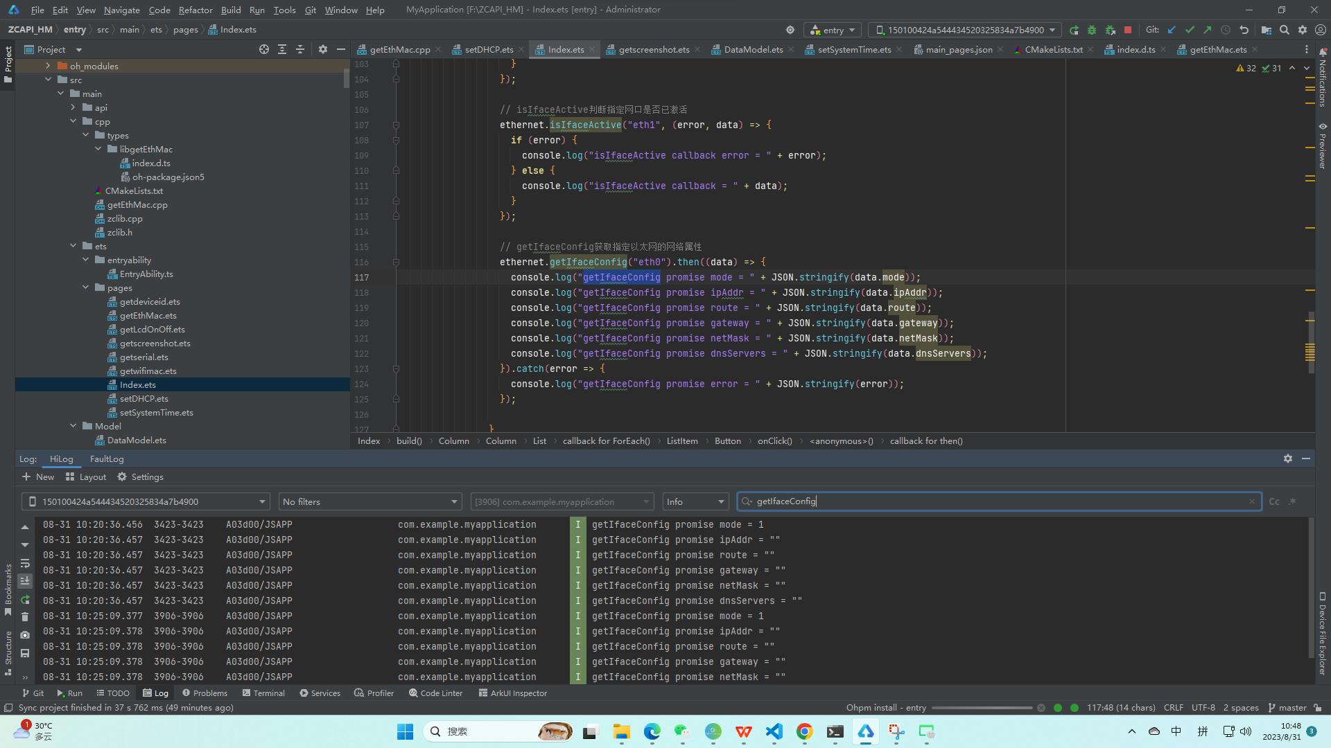The image size is (1331, 748).
Task: Open IDE settings gear in top toolbar
Action: pos(1303,30)
